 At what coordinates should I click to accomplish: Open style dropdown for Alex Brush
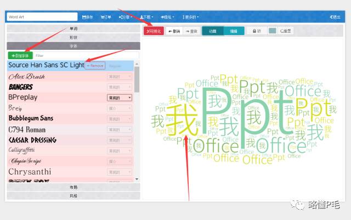120,77
